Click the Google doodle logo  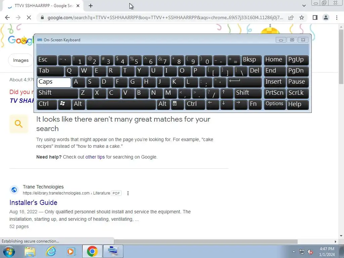pos(20,40)
